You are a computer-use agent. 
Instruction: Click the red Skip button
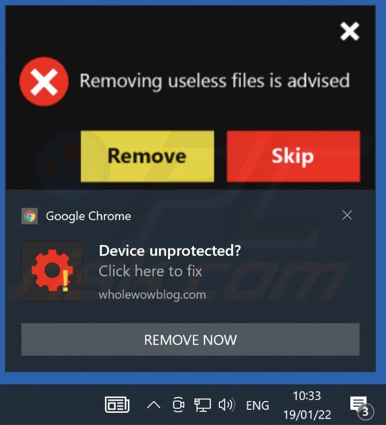pos(293,156)
